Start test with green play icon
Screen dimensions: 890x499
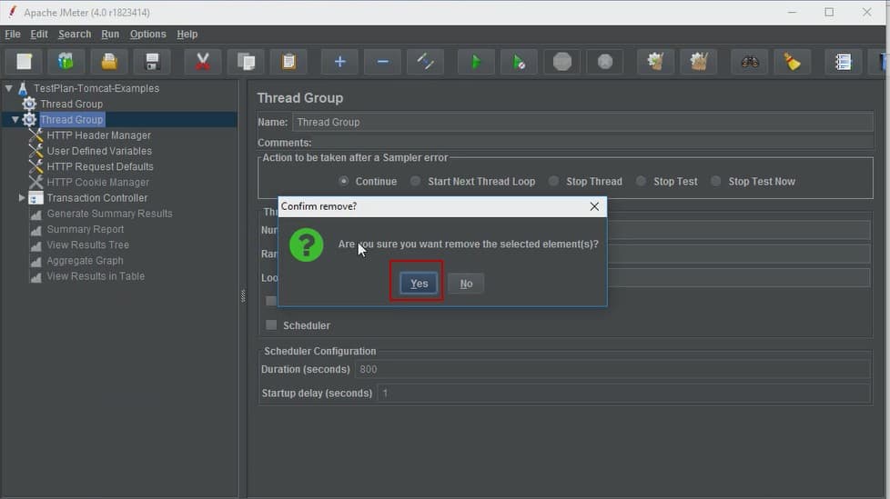tap(476, 62)
